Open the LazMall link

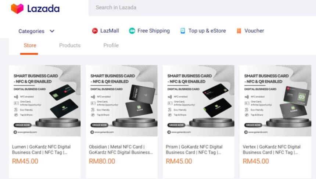pos(109,31)
